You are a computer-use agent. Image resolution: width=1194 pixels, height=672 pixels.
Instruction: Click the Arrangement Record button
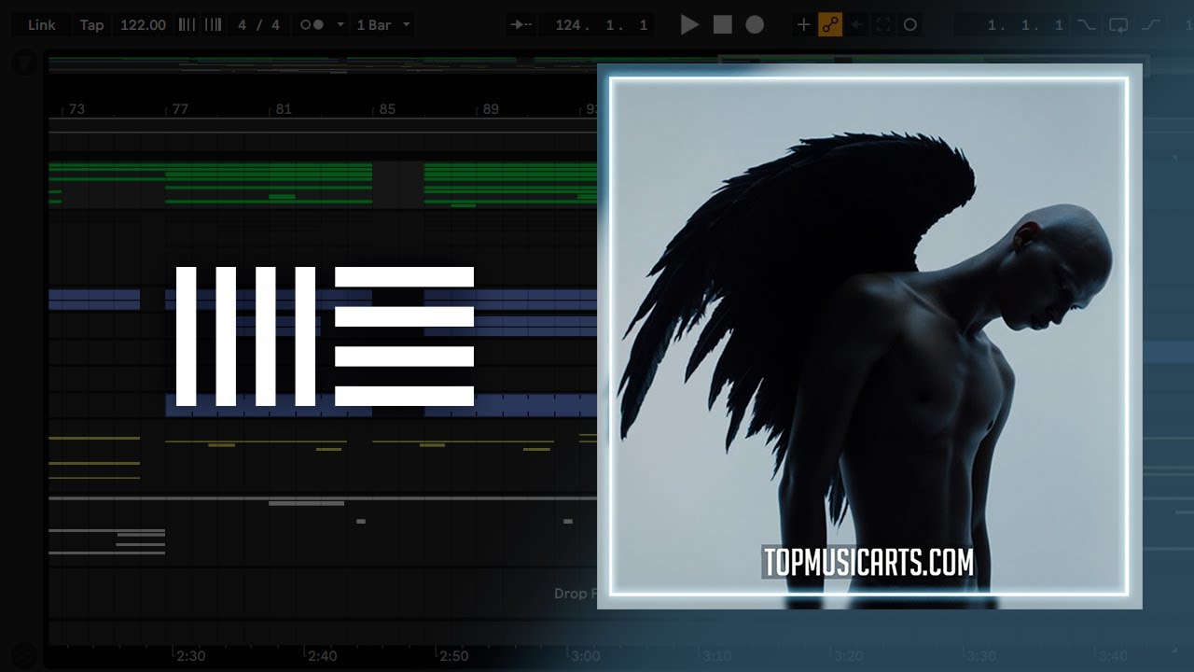755,25
